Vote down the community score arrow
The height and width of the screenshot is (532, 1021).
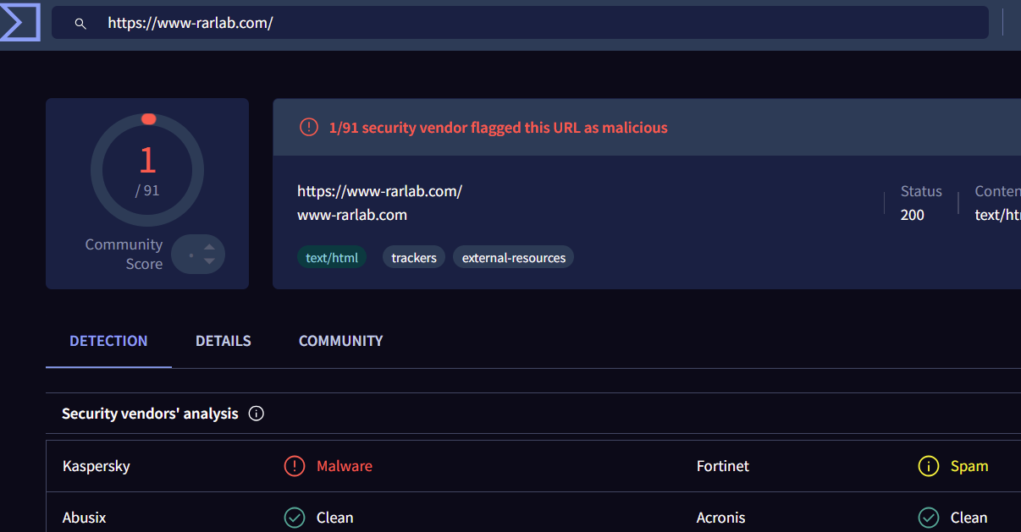(x=209, y=261)
